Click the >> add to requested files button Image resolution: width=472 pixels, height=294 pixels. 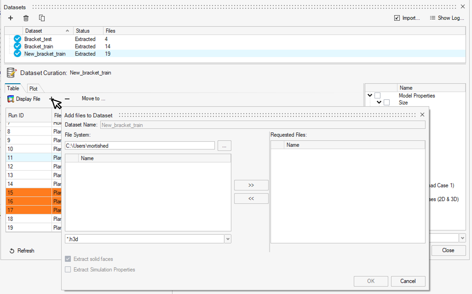(251, 185)
